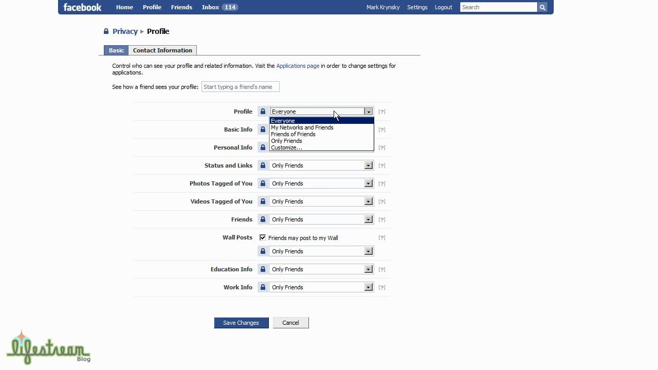Click lock icon beside Work Info

point(263,287)
